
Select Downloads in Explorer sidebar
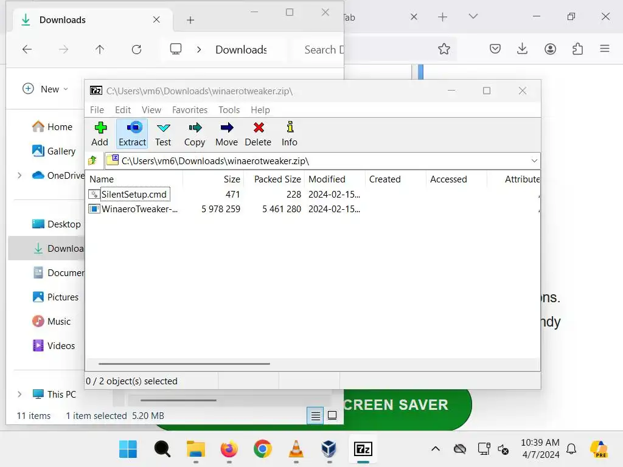pos(46,248)
